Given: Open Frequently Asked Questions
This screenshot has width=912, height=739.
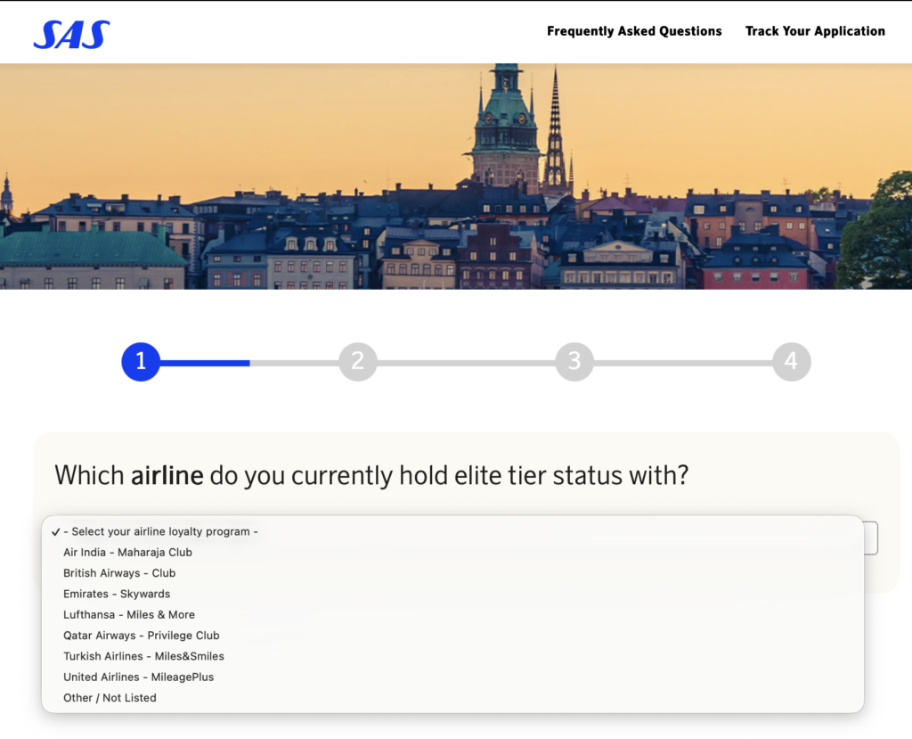Looking at the screenshot, I should (x=634, y=31).
